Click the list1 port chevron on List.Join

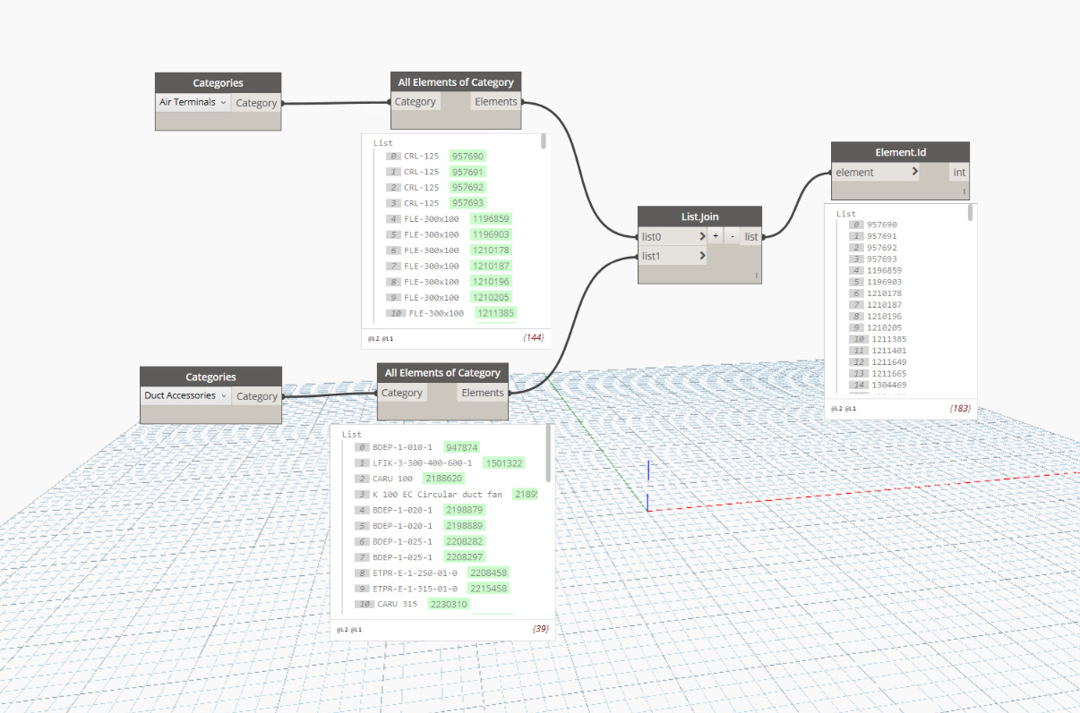pyautogui.click(x=701, y=256)
